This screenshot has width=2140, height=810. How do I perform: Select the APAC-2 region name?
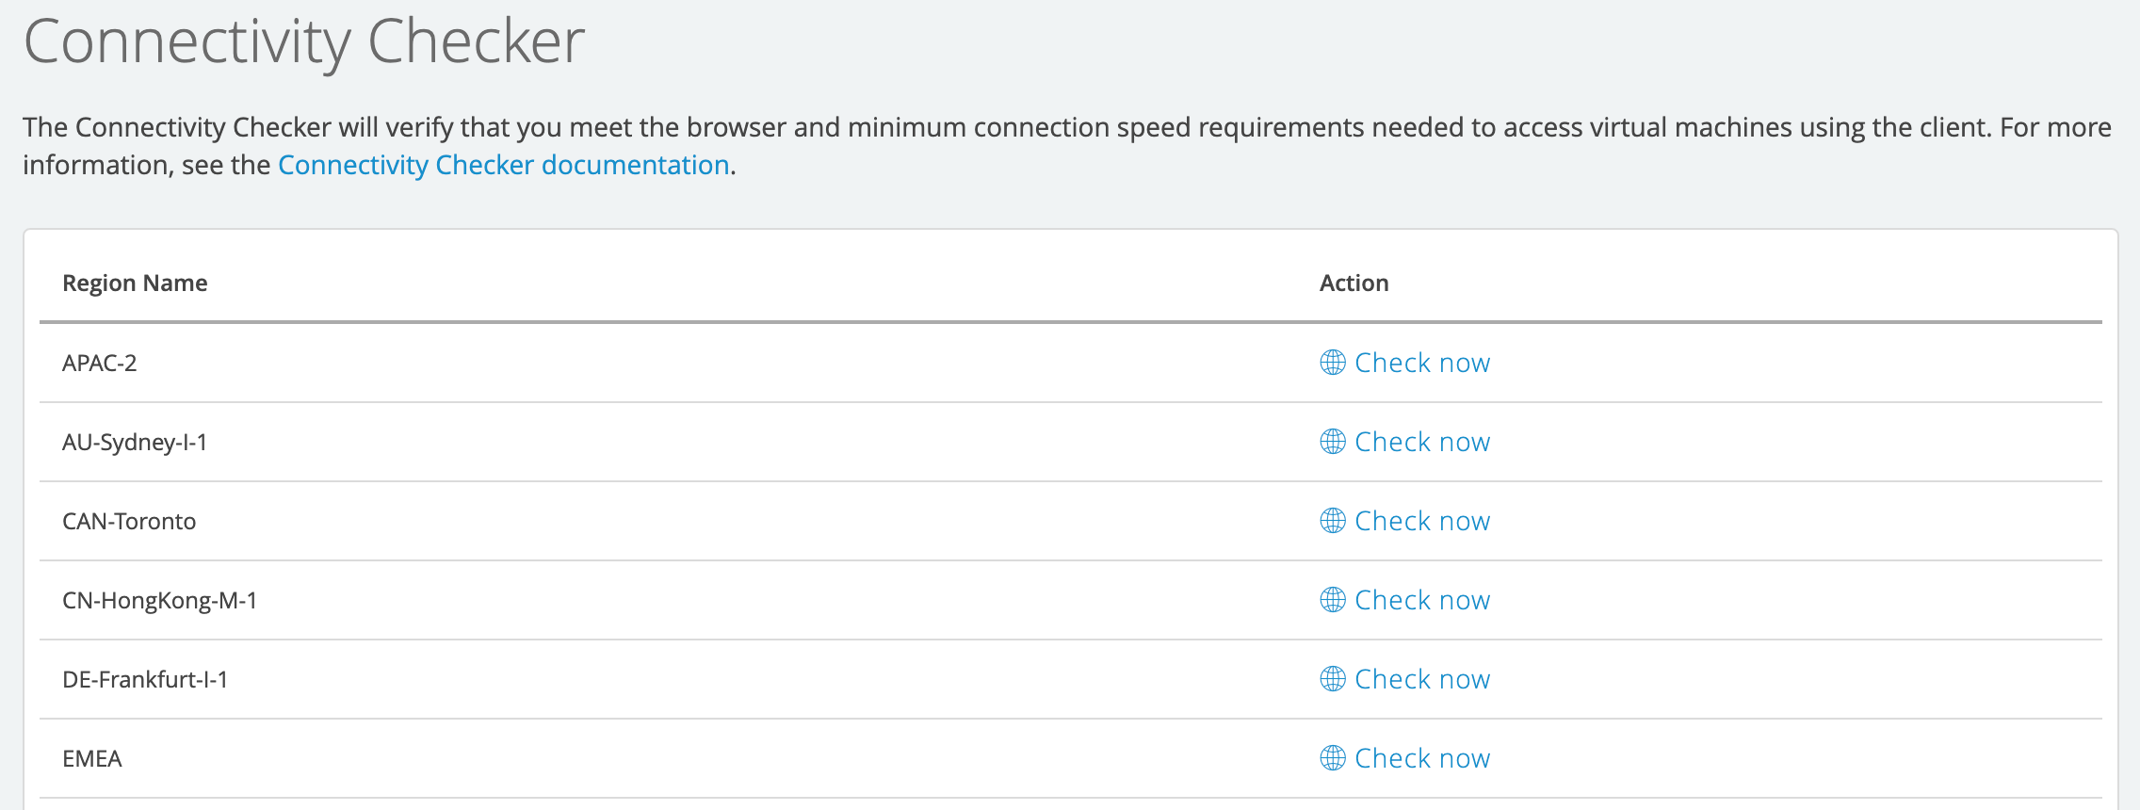pyautogui.click(x=100, y=363)
